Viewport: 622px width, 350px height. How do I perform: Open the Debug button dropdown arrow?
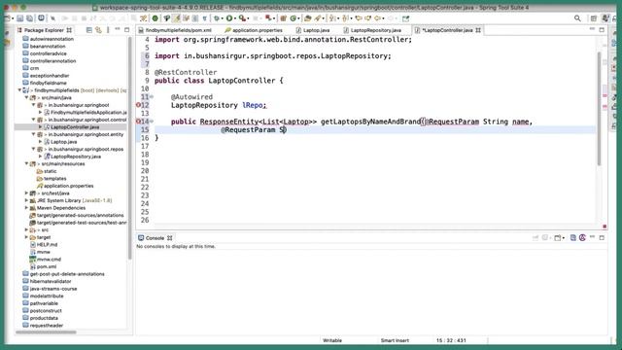[223, 18]
